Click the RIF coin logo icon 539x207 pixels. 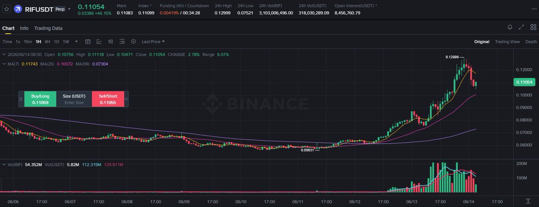coord(18,9)
